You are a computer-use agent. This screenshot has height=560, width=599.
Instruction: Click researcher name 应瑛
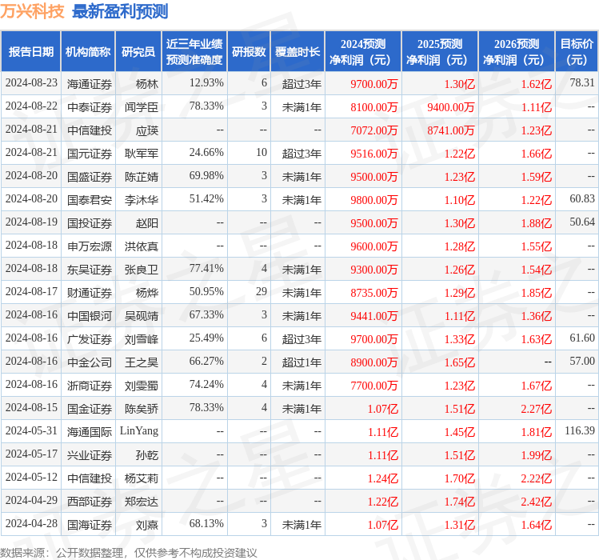click(x=147, y=130)
